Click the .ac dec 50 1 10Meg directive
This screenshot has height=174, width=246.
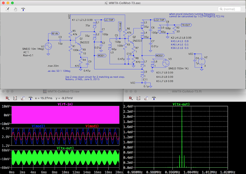coord(59,71)
